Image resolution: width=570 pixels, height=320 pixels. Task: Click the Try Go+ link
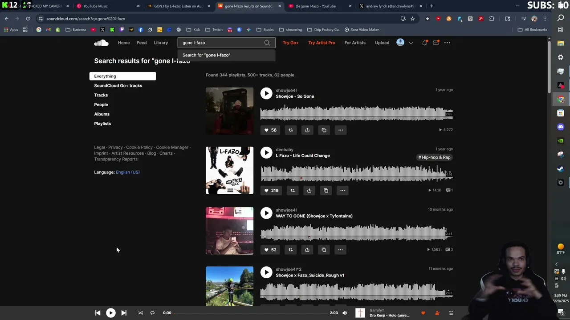click(x=290, y=43)
